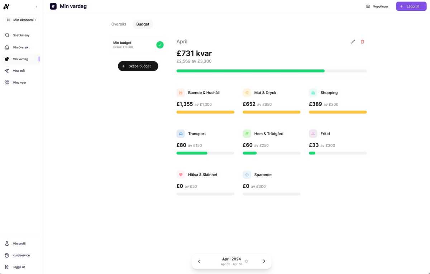Click the trash icon to delete the budget
Image resolution: width=430 pixels, height=274 pixels.
click(x=362, y=42)
